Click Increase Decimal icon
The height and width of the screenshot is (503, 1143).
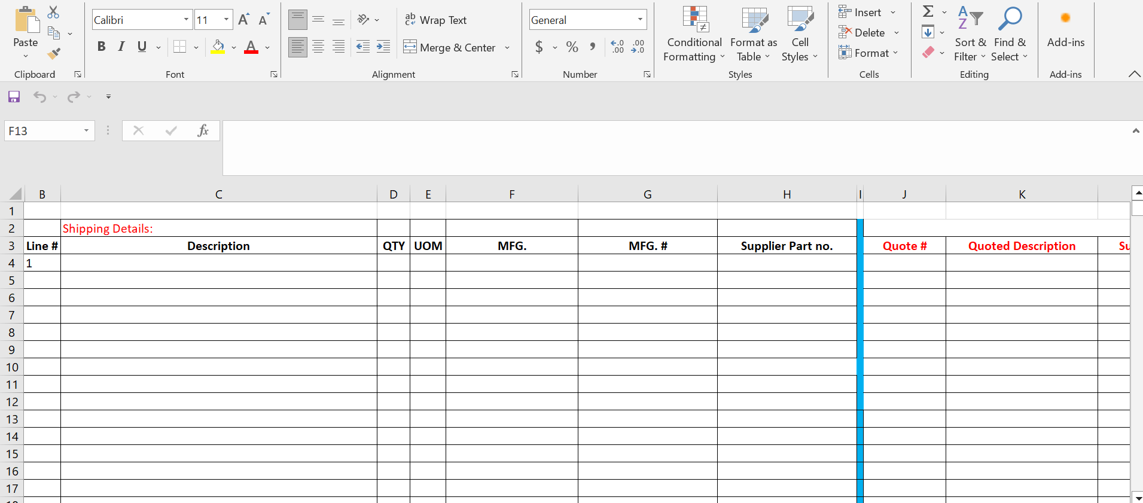coord(617,47)
